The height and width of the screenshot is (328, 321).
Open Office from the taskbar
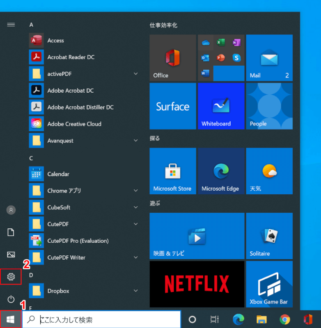click(308, 319)
